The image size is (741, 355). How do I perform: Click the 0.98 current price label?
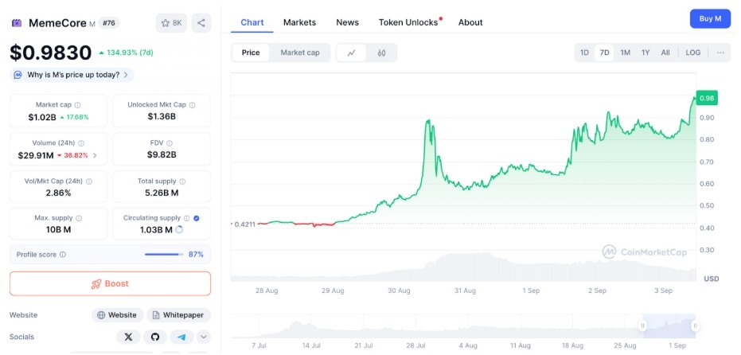click(707, 99)
